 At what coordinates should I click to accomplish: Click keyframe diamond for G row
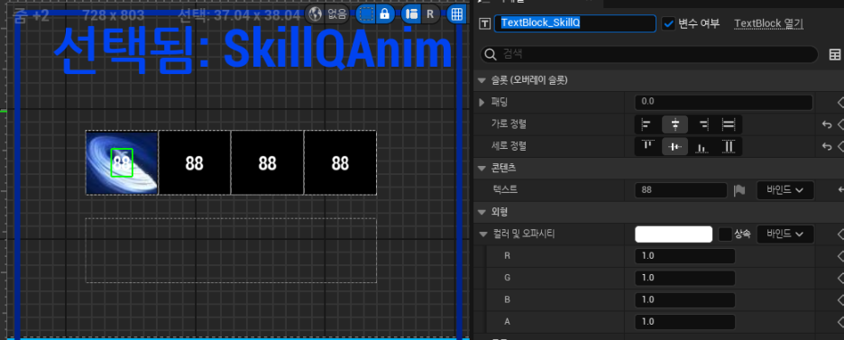point(840,278)
